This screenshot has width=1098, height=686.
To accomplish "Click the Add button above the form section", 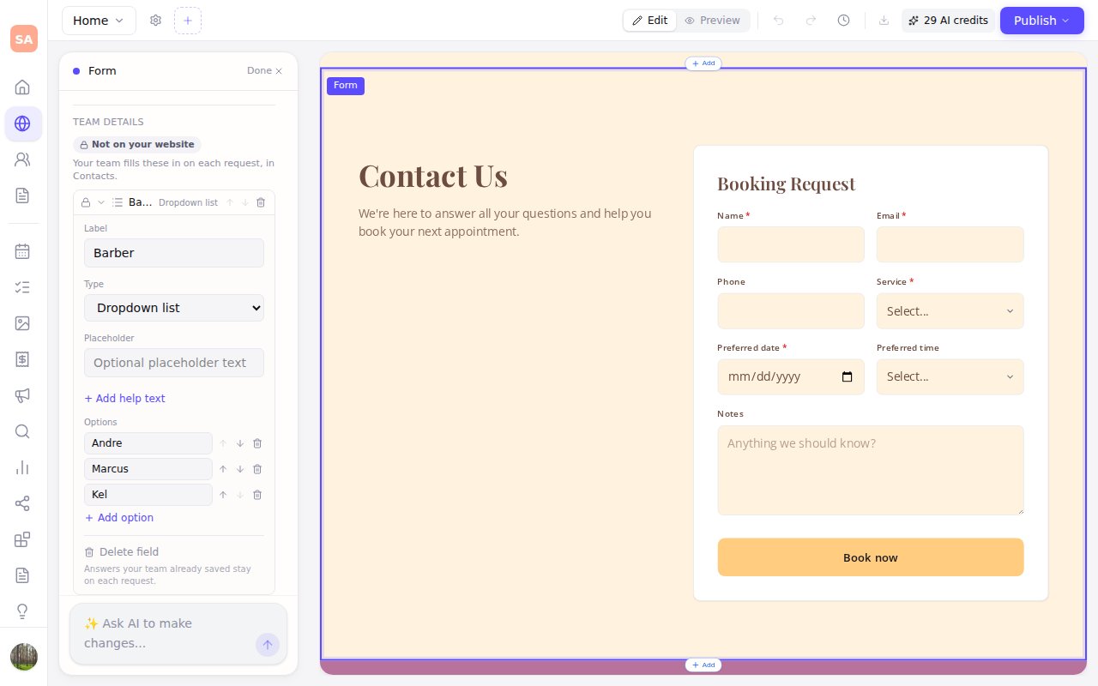I will click(x=703, y=63).
